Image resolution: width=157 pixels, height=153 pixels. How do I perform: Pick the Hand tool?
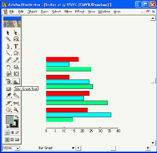pyautogui.click(x=8, y=110)
